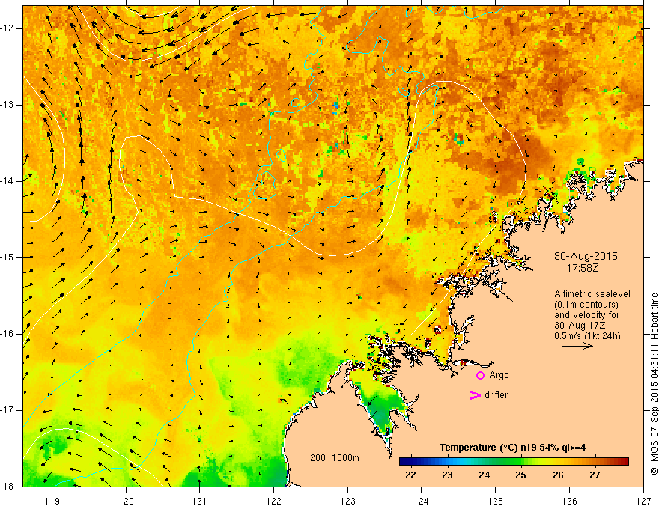659x509 pixels.
Task: Click the color bar value 25
Action: click(520, 475)
